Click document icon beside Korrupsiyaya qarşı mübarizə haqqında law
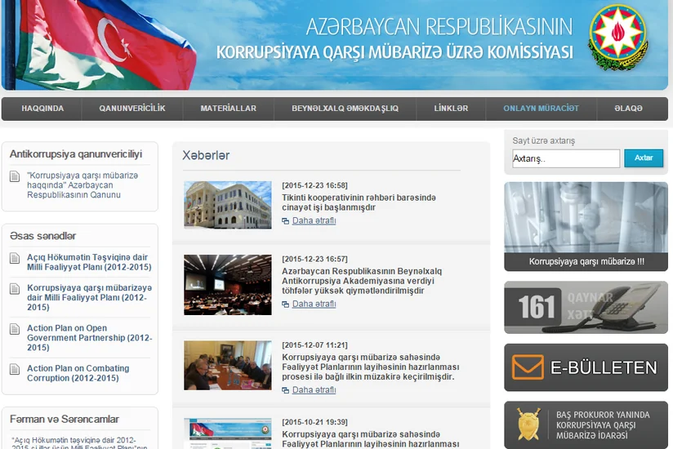 (x=15, y=176)
